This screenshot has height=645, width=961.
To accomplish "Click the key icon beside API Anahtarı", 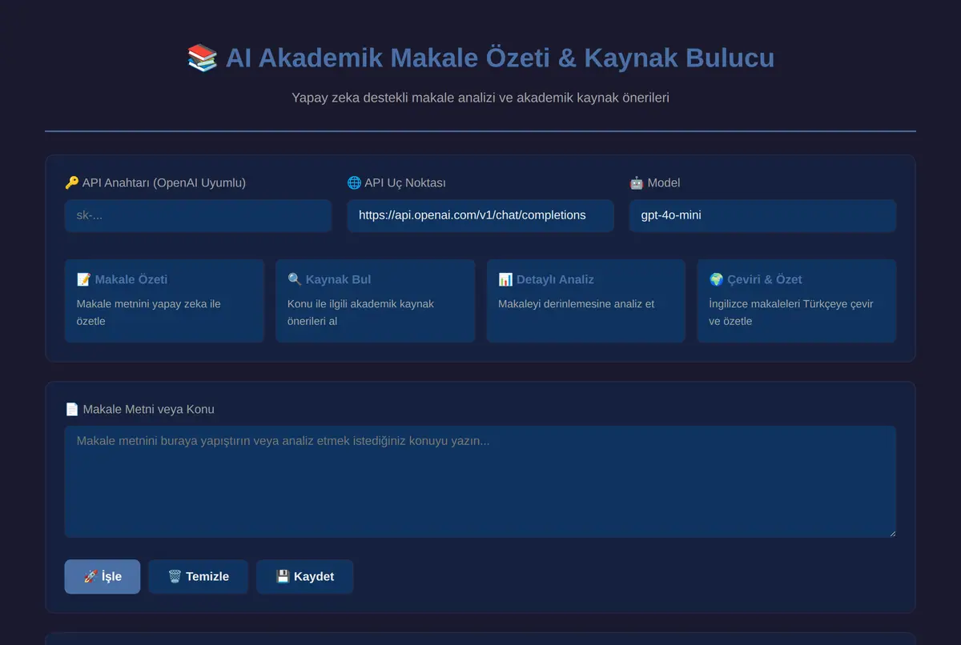I will click(71, 182).
